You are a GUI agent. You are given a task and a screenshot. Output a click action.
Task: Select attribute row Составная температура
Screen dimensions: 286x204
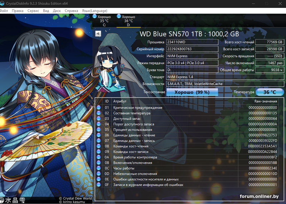pos(187,113)
